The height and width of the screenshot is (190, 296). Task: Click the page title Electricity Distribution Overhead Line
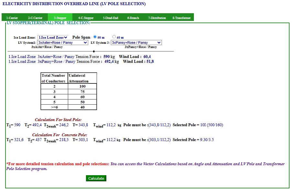tap(74, 4)
